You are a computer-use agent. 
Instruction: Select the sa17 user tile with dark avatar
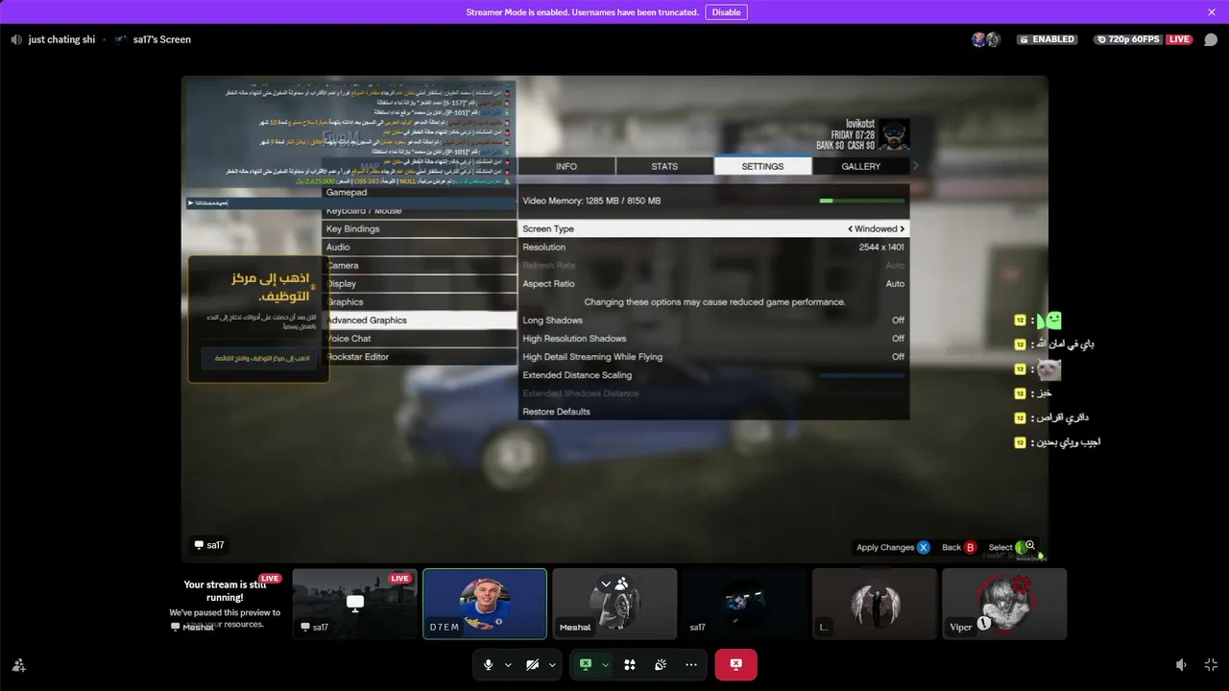(744, 604)
